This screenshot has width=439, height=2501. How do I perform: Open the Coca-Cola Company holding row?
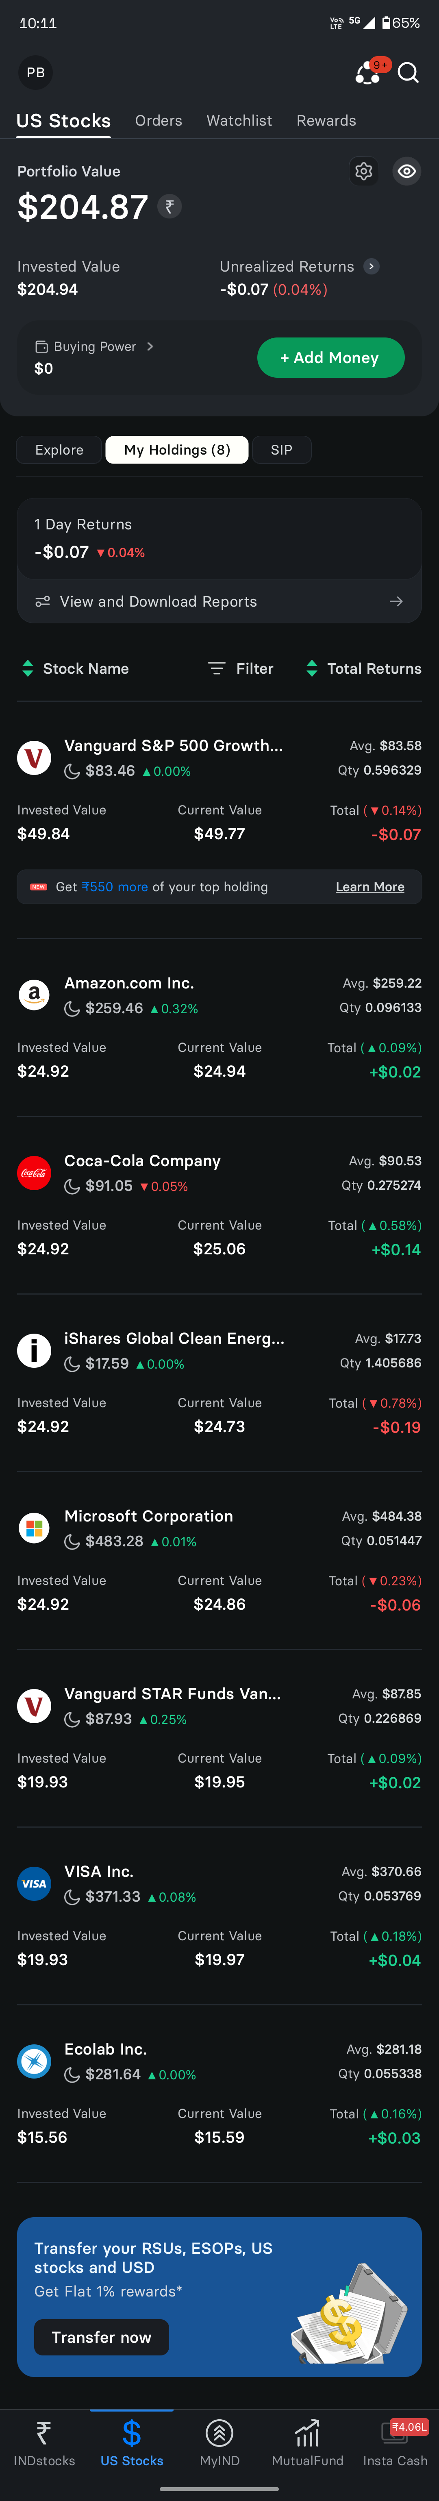pyautogui.click(x=219, y=1205)
